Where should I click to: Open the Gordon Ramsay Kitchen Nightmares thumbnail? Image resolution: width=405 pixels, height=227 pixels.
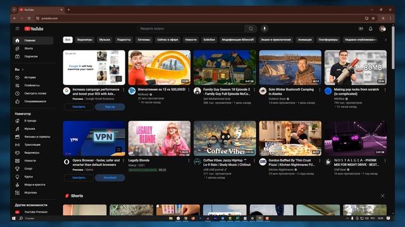pyautogui.click(x=290, y=138)
